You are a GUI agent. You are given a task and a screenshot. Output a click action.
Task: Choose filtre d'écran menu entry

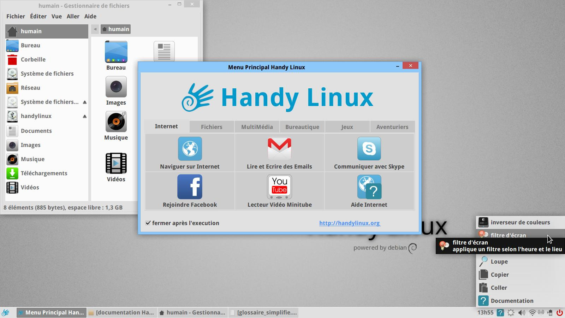(x=521, y=234)
